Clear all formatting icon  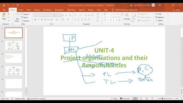[70, 15]
